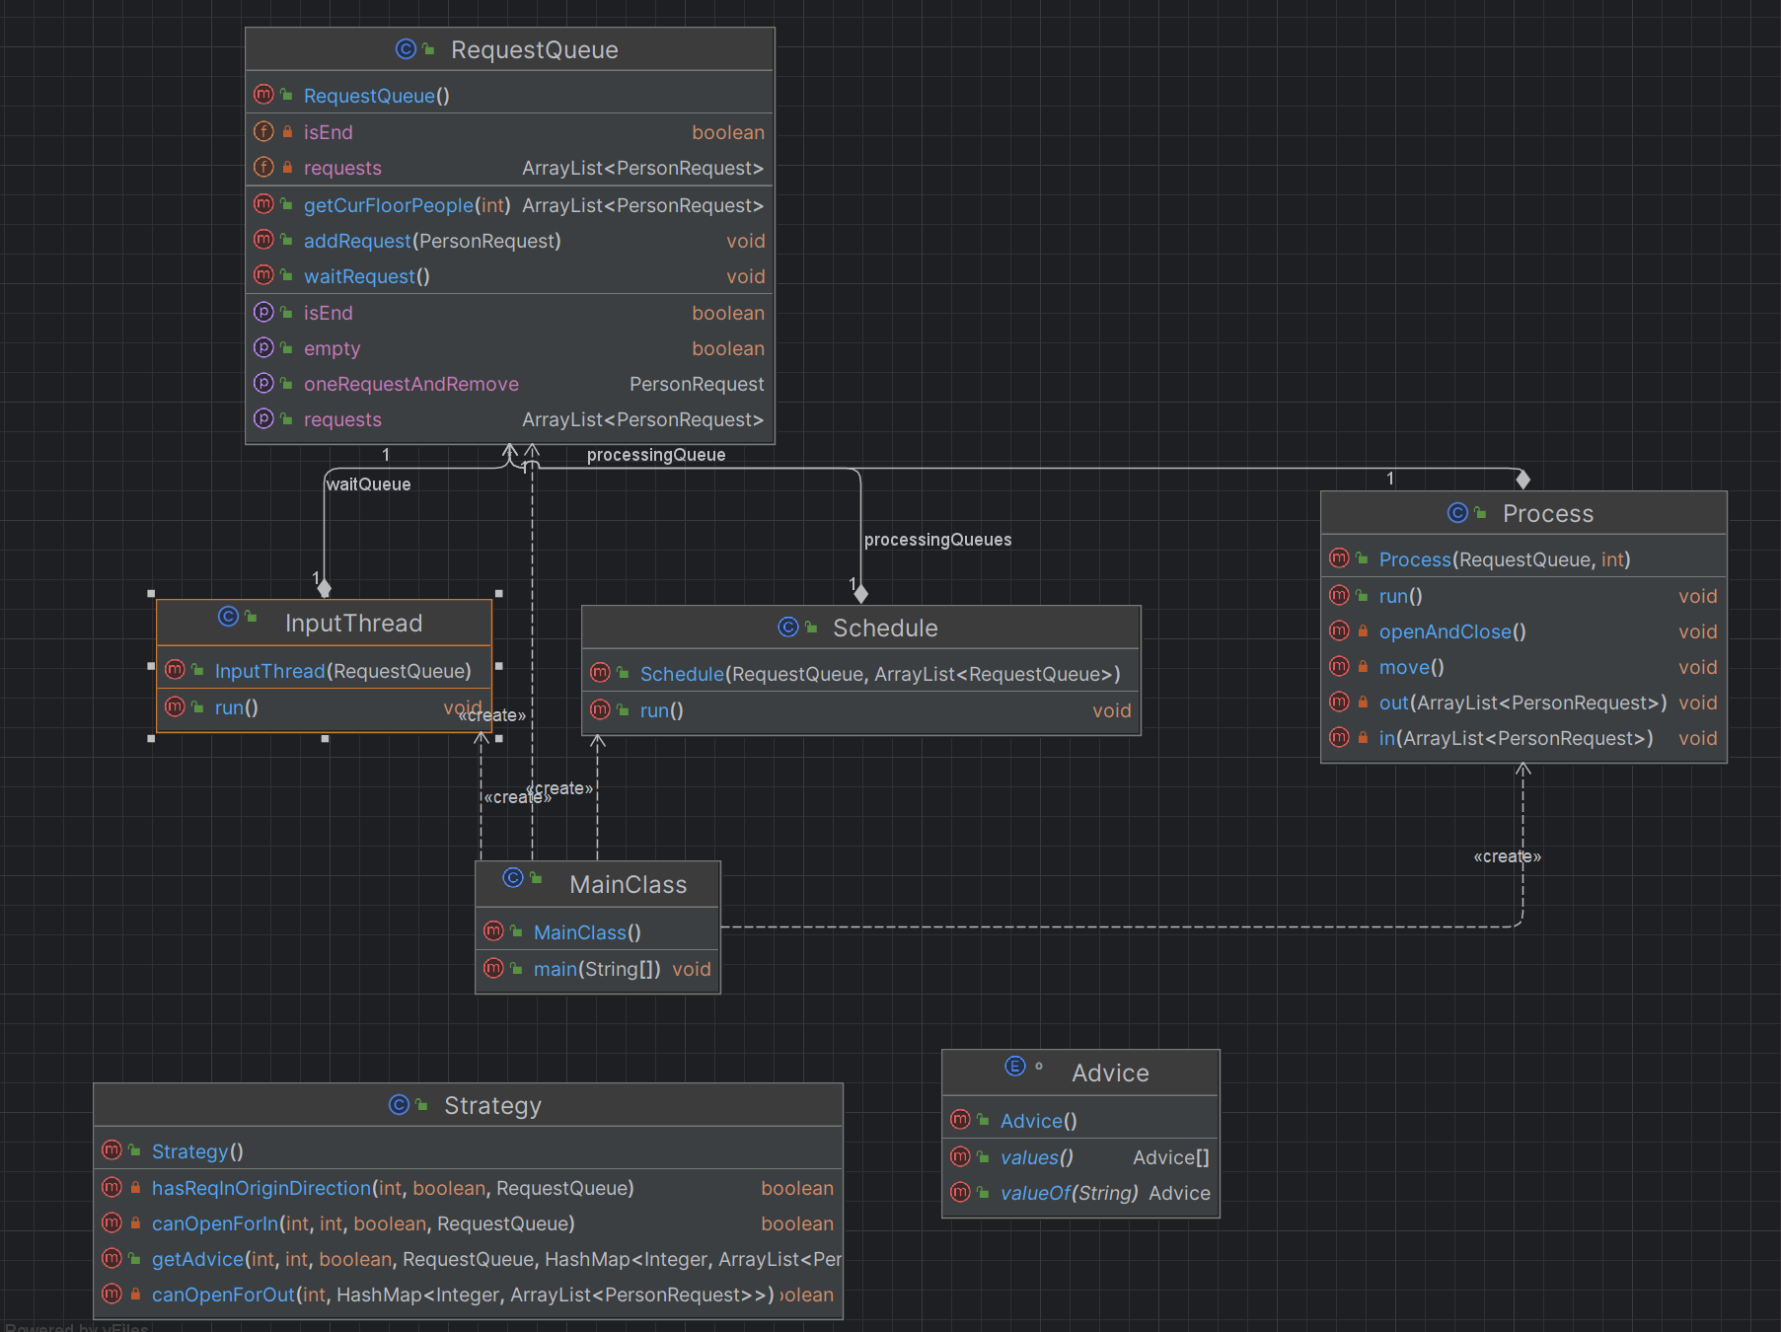Click the Schedule class icon in header
The width and height of the screenshot is (1781, 1332).
pos(787,627)
